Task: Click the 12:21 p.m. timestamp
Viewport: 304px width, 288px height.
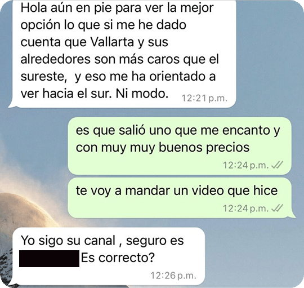Action: coord(204,98)
